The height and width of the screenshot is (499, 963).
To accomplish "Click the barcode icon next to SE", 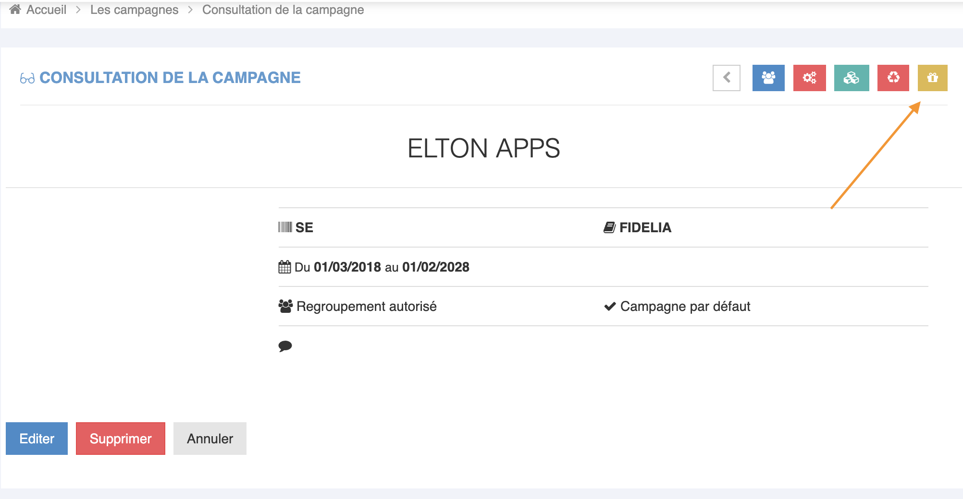I will [285, 227].
